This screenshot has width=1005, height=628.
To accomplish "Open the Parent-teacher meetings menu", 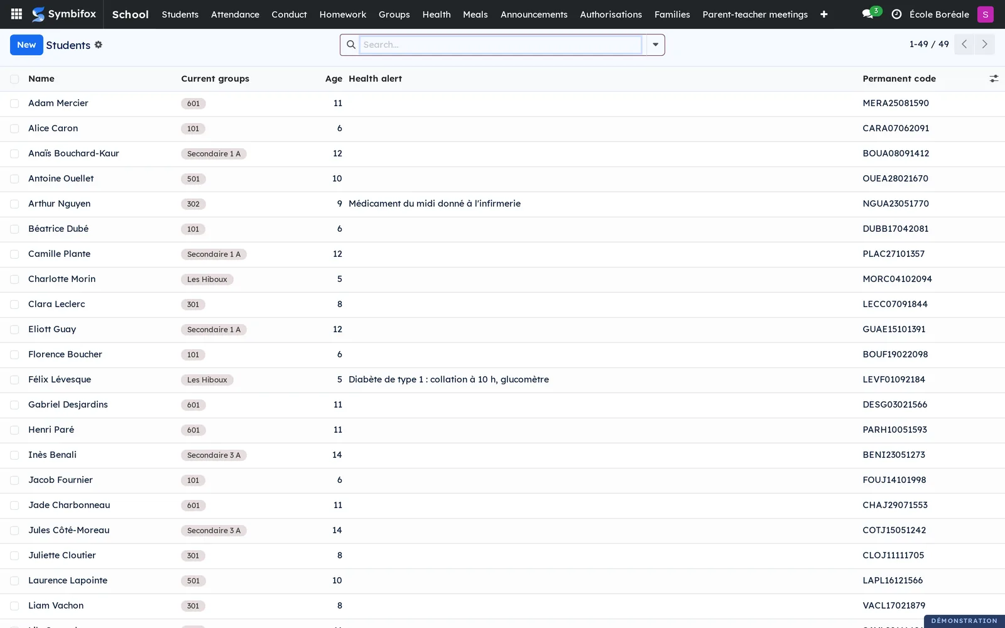I will point(755,14).
